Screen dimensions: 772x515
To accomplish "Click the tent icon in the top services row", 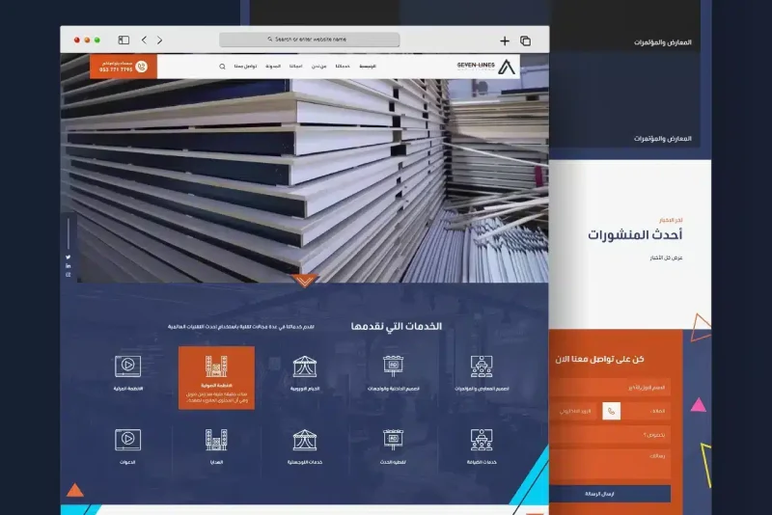I will coord(305,366).
